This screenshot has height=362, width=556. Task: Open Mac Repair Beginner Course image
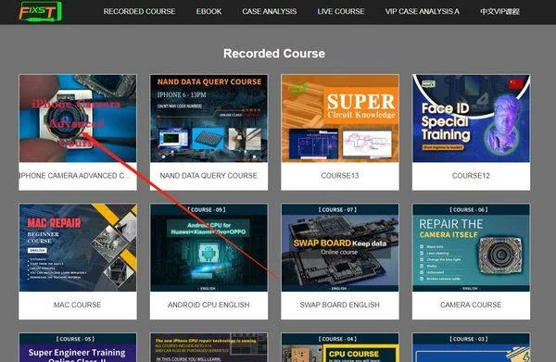click(x=78, y=247)
